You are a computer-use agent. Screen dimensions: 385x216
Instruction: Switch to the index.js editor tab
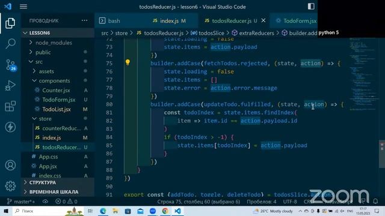point(169,21)
